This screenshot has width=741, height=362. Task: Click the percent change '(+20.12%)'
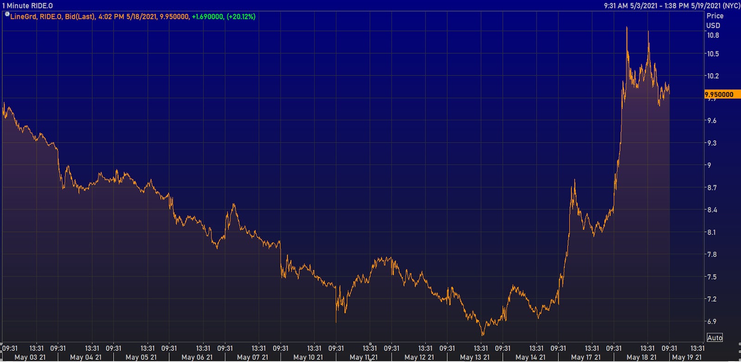click(x=241, y=17)
